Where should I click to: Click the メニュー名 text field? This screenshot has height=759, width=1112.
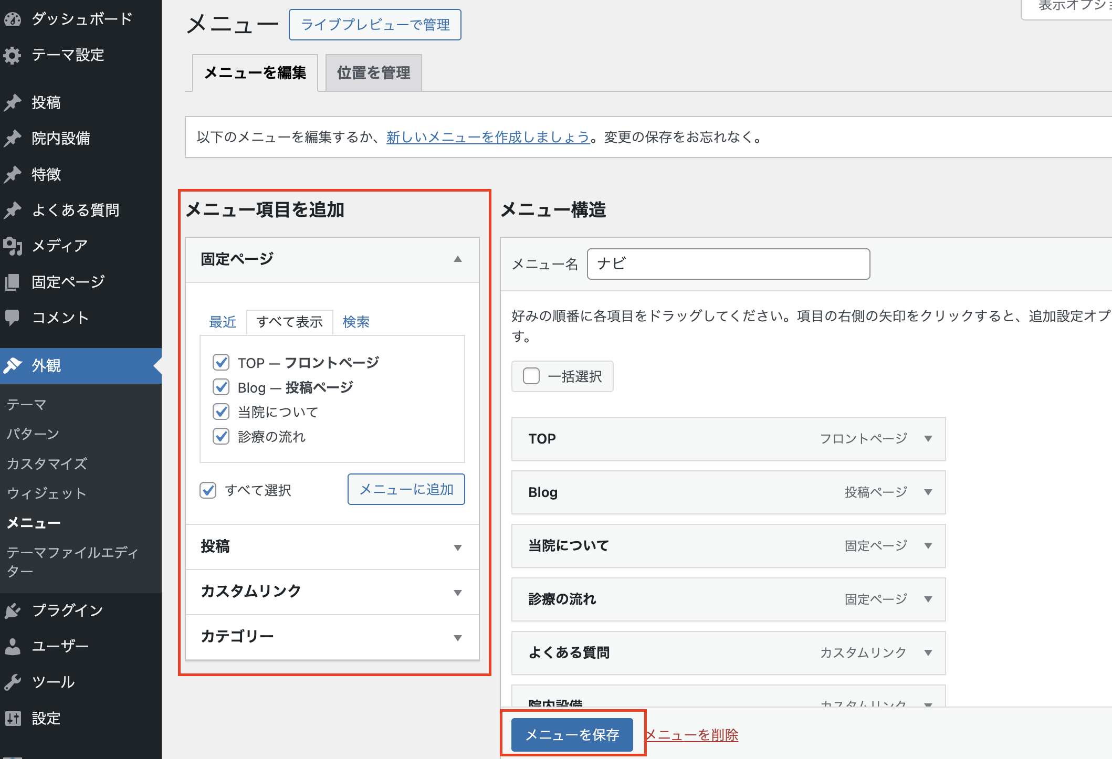click(x=728, y=264)
